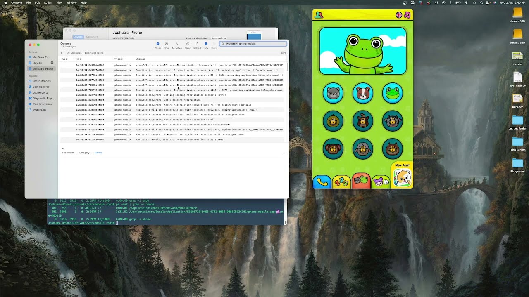Click the Details link in message pane

(98, 153)
